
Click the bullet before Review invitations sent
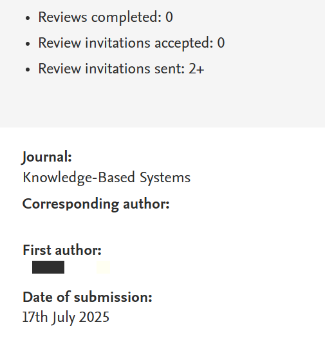click(28, 70)
